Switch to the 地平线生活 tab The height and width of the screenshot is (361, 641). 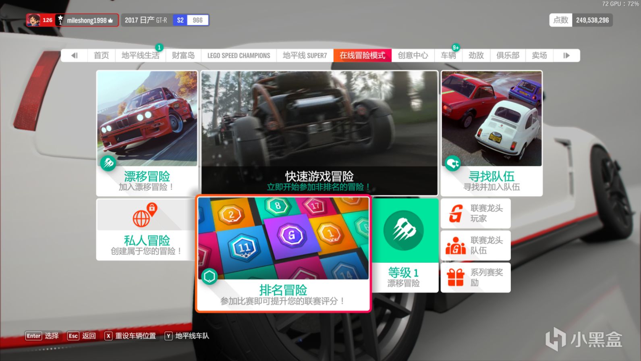[x=140, y=56]
